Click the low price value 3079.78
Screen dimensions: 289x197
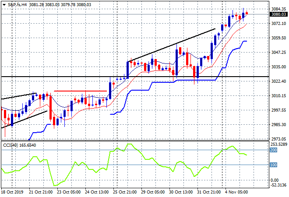[68, 5]
